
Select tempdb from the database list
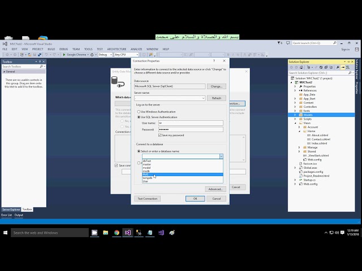183,178
